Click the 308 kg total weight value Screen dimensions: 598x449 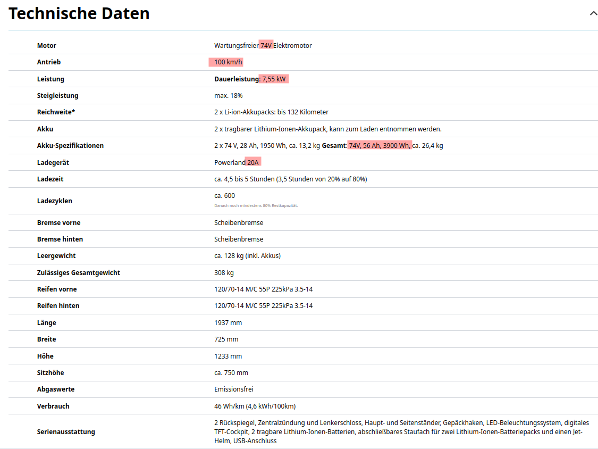[x=224, y=273]
